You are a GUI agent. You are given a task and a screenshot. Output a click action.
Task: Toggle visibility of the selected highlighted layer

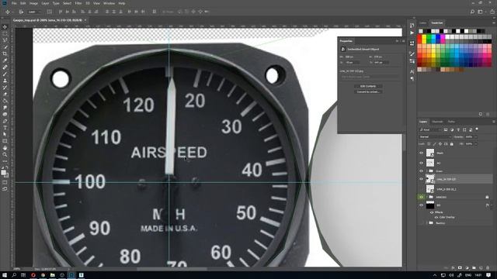click(x=421, y=179)
